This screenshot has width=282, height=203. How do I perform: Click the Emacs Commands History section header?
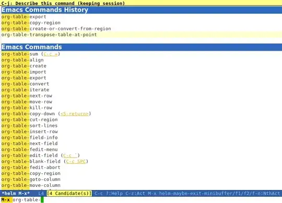click(x=141, y=10)
